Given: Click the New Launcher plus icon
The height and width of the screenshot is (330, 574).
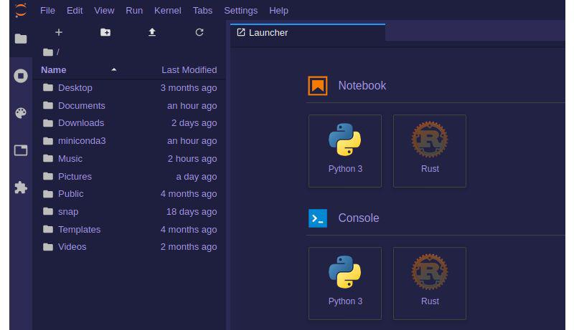Looking at the screenshot, I should pyautogui.click(x=59, y=32).
